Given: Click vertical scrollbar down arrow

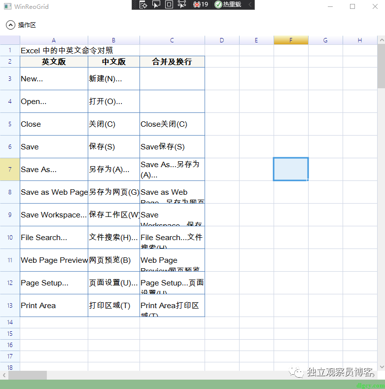Looking at the screenshot, I should tap(382, 367).
